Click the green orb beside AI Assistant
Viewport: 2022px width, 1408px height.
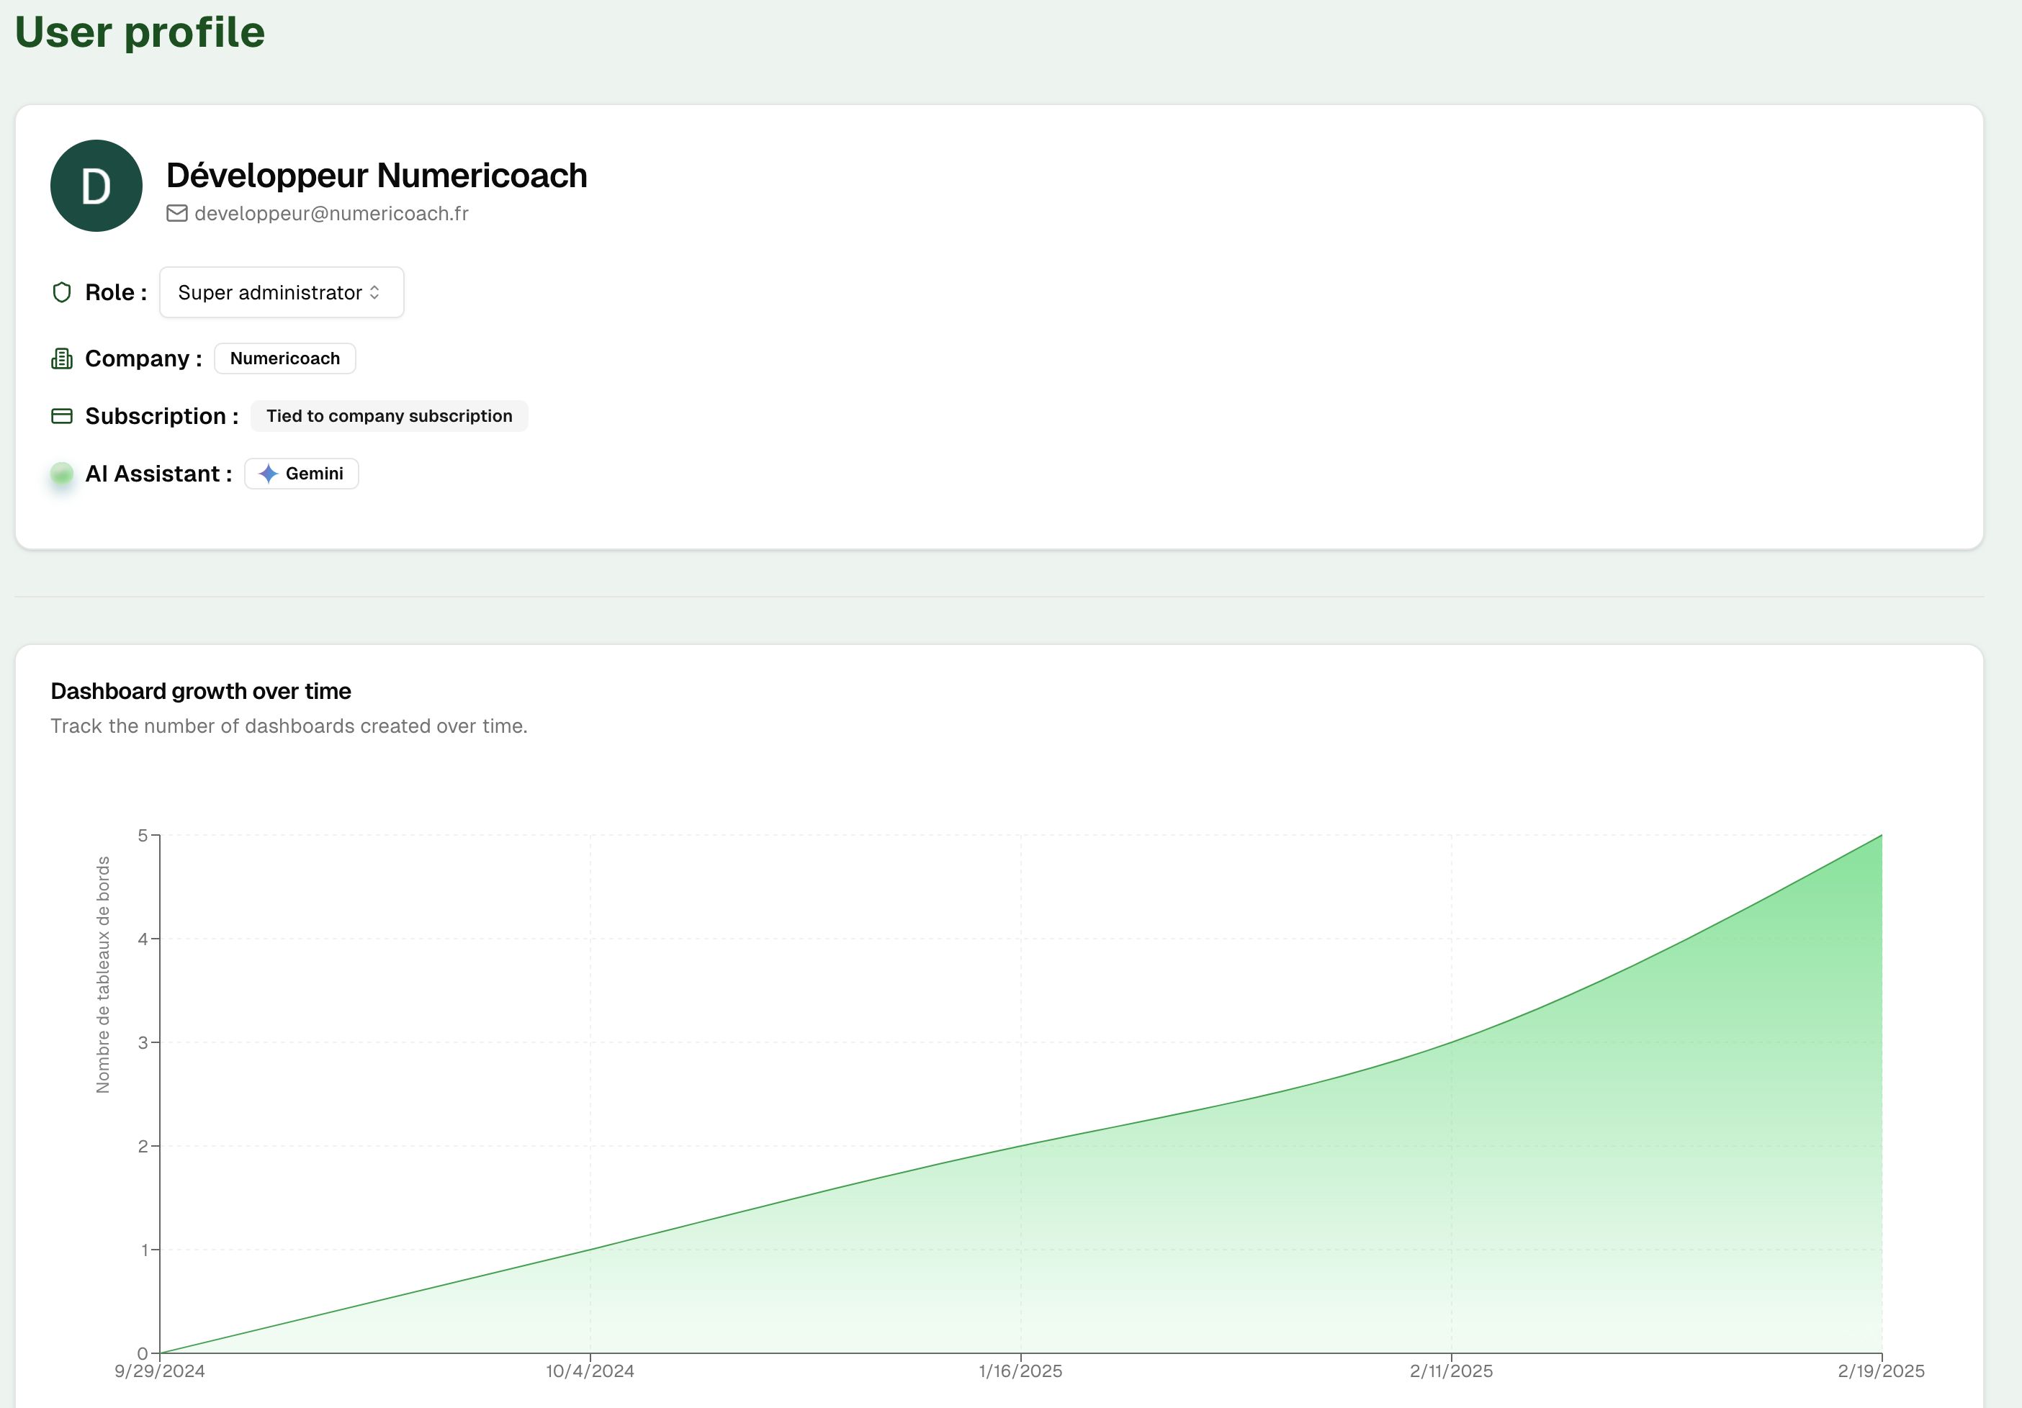pos(62,474)
